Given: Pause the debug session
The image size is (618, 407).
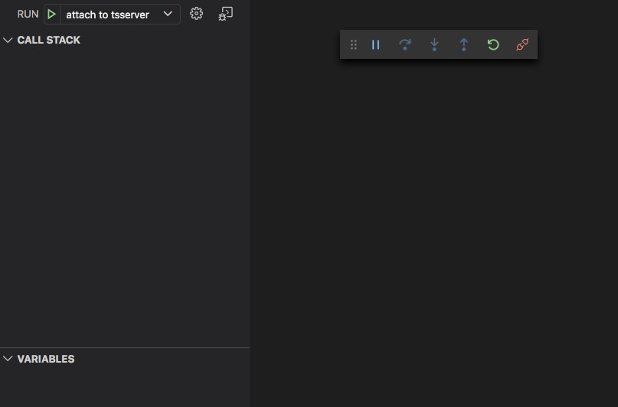Looking at the screenshot, I should (x=375, y=44).
